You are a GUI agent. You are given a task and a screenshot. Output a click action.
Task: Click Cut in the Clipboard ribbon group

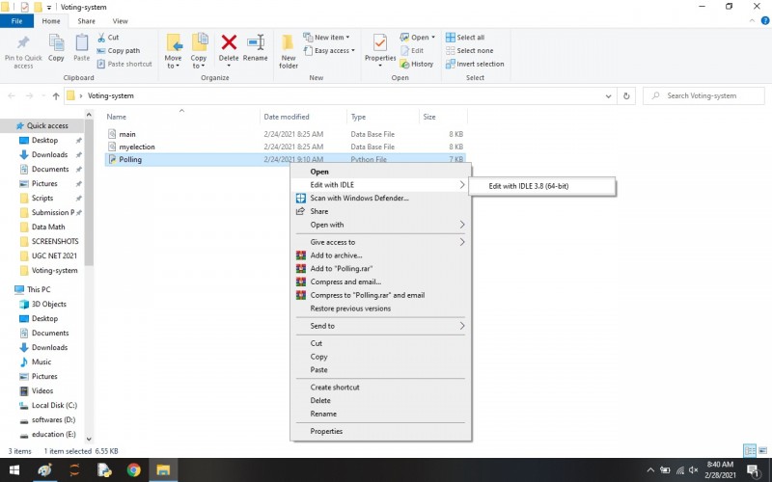pyautogui.click(x=108, y=37)
